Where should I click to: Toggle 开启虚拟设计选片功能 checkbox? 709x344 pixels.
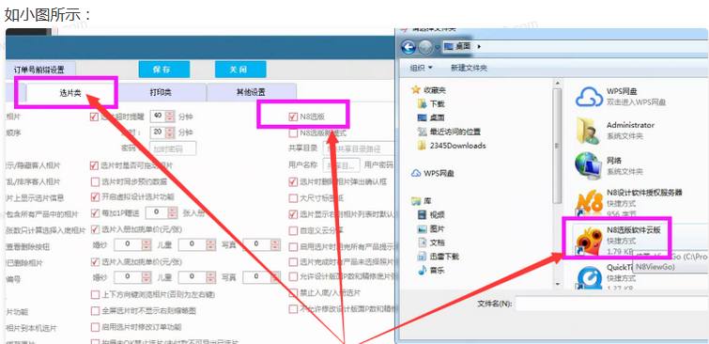95,196
